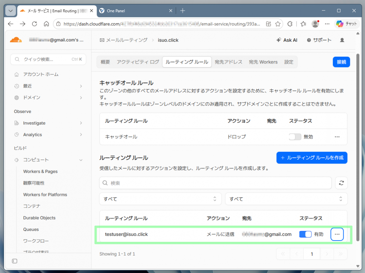Open browser settings and more menu
365x273 pixels.
pyautogui.click(x=327, y=24)
